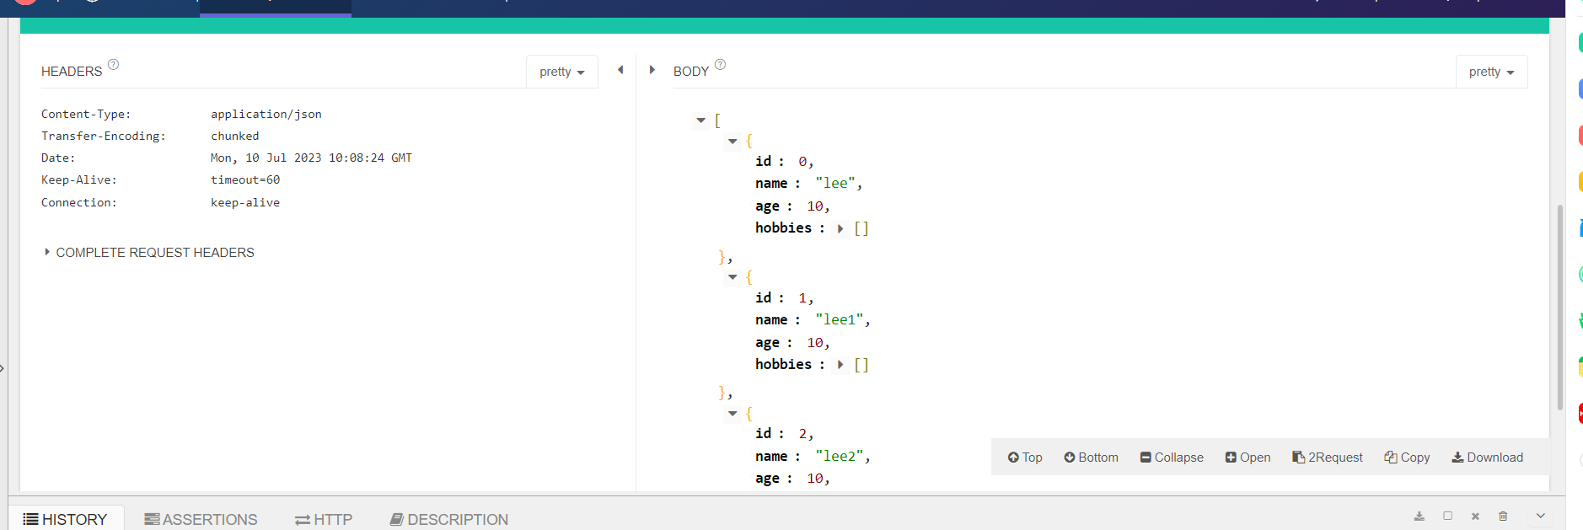Click the id value 2
Screen dimensions: 1583x530
pos(802,433)
